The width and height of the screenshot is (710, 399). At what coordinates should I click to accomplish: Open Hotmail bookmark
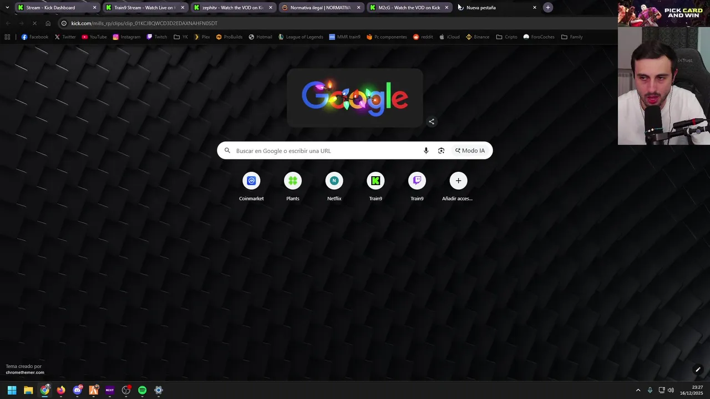(x=260, y=37)
